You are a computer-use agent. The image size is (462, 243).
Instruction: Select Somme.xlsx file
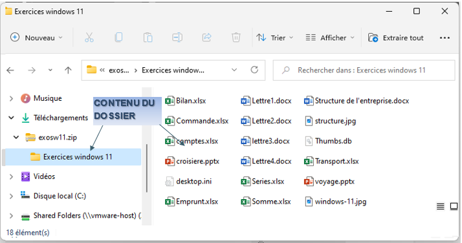click(266, 202)
